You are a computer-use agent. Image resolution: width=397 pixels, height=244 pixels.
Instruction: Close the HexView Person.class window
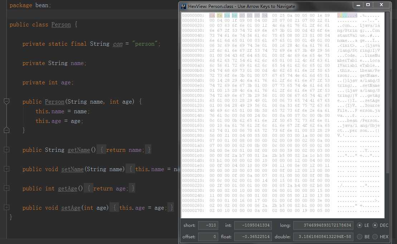tap(382, 5)
